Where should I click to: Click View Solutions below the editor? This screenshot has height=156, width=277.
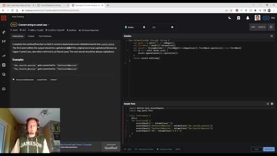pyautogui.click(x=144, y=149)
